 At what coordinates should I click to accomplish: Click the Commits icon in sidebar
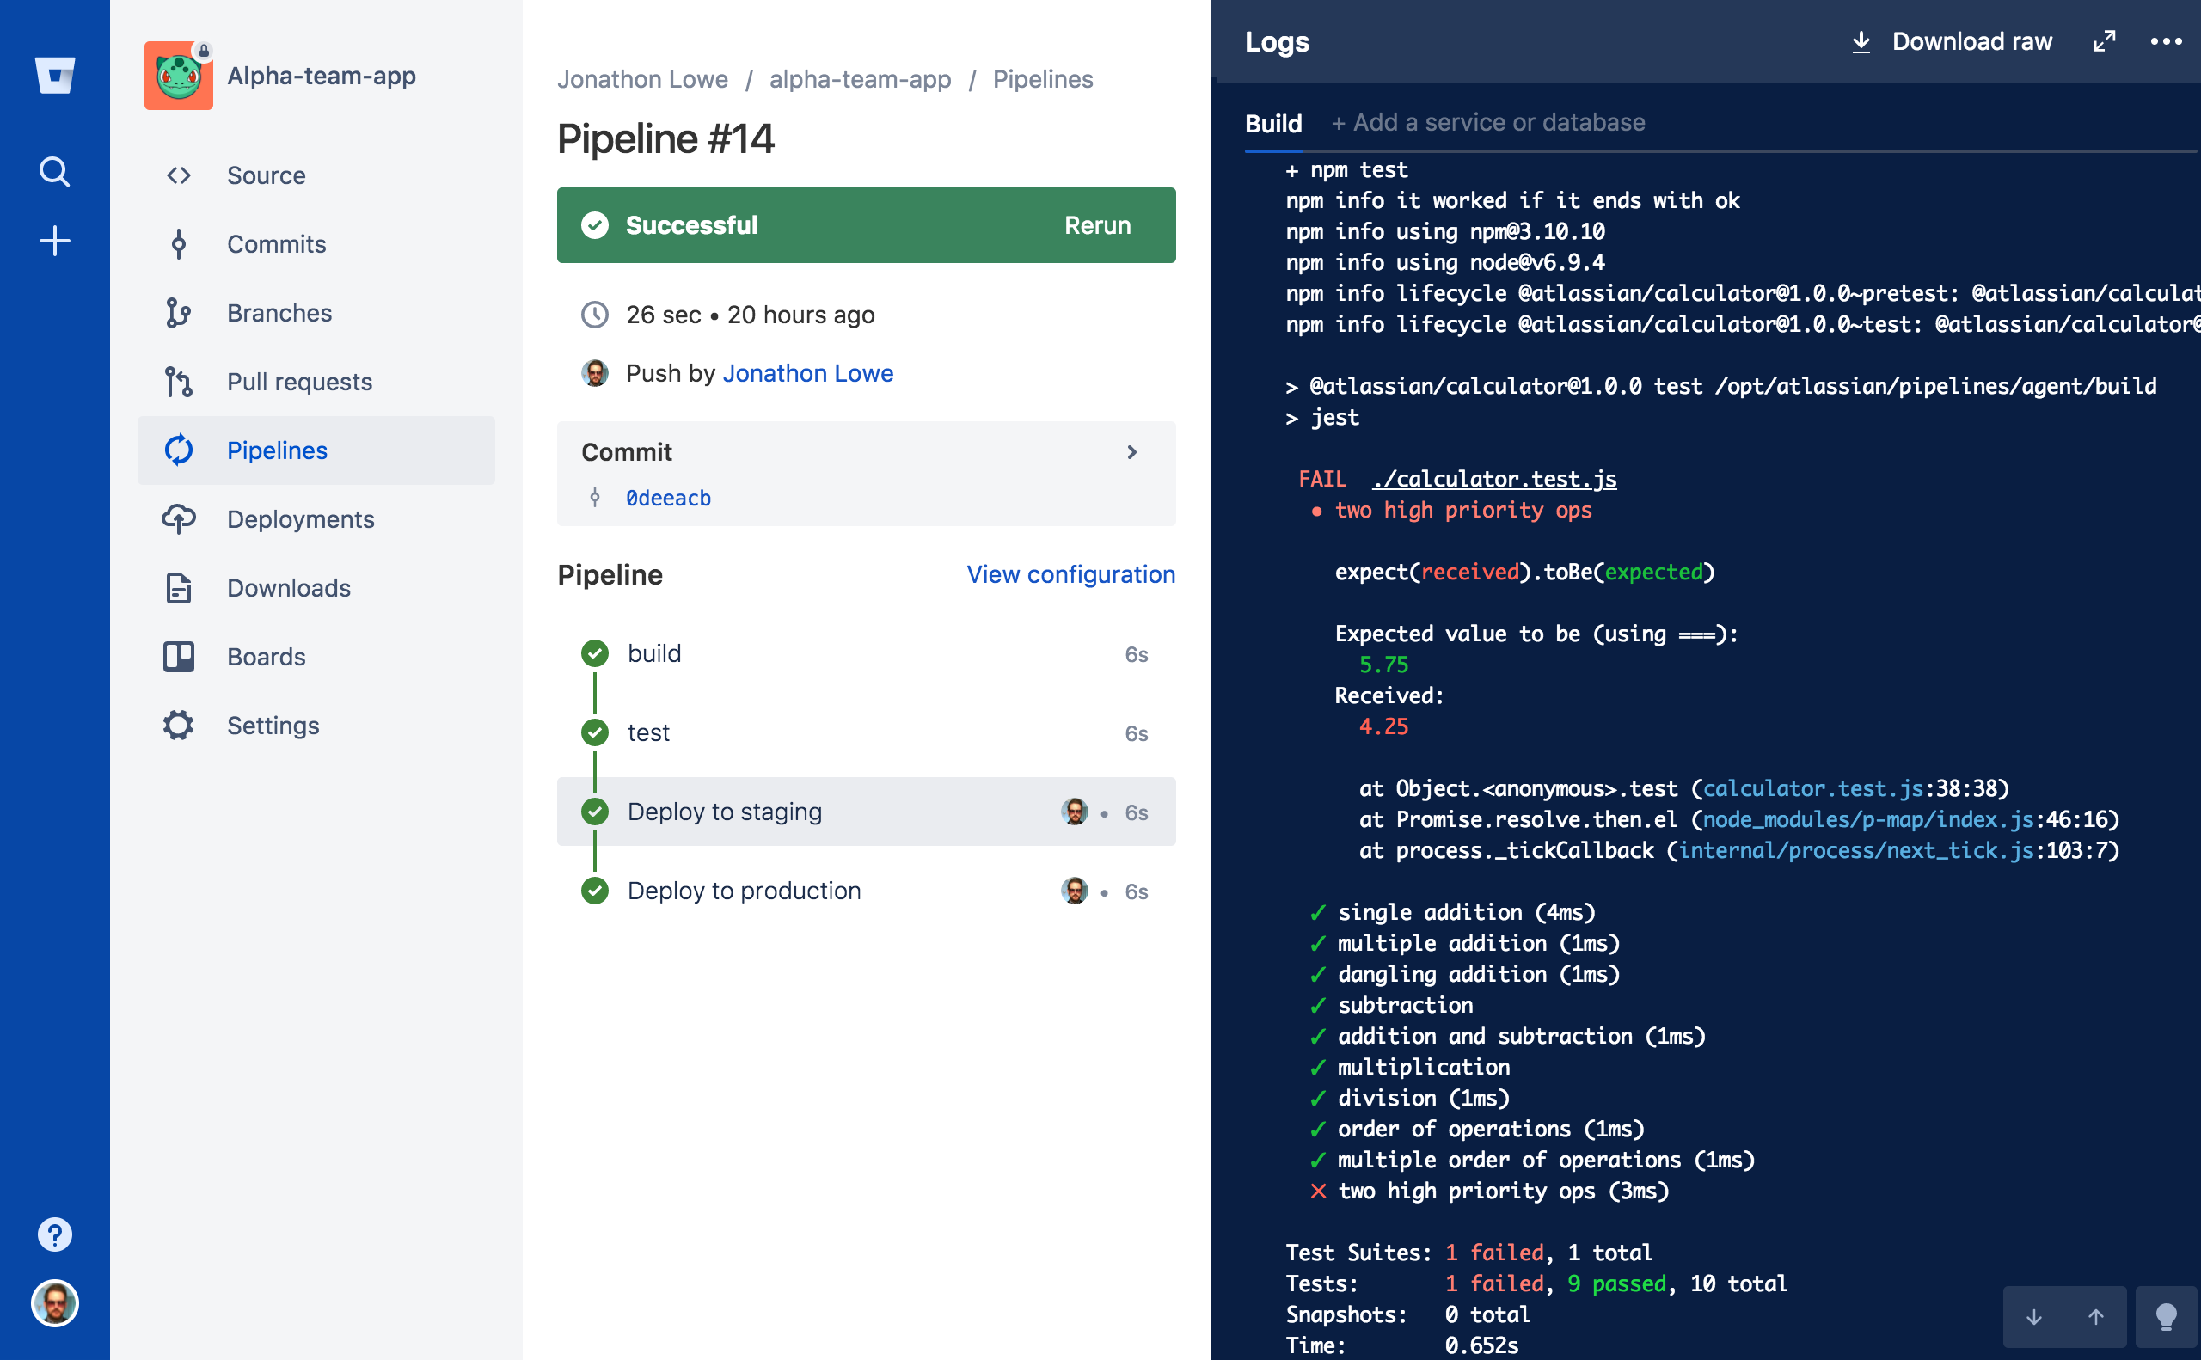click(x=178, y=242)
